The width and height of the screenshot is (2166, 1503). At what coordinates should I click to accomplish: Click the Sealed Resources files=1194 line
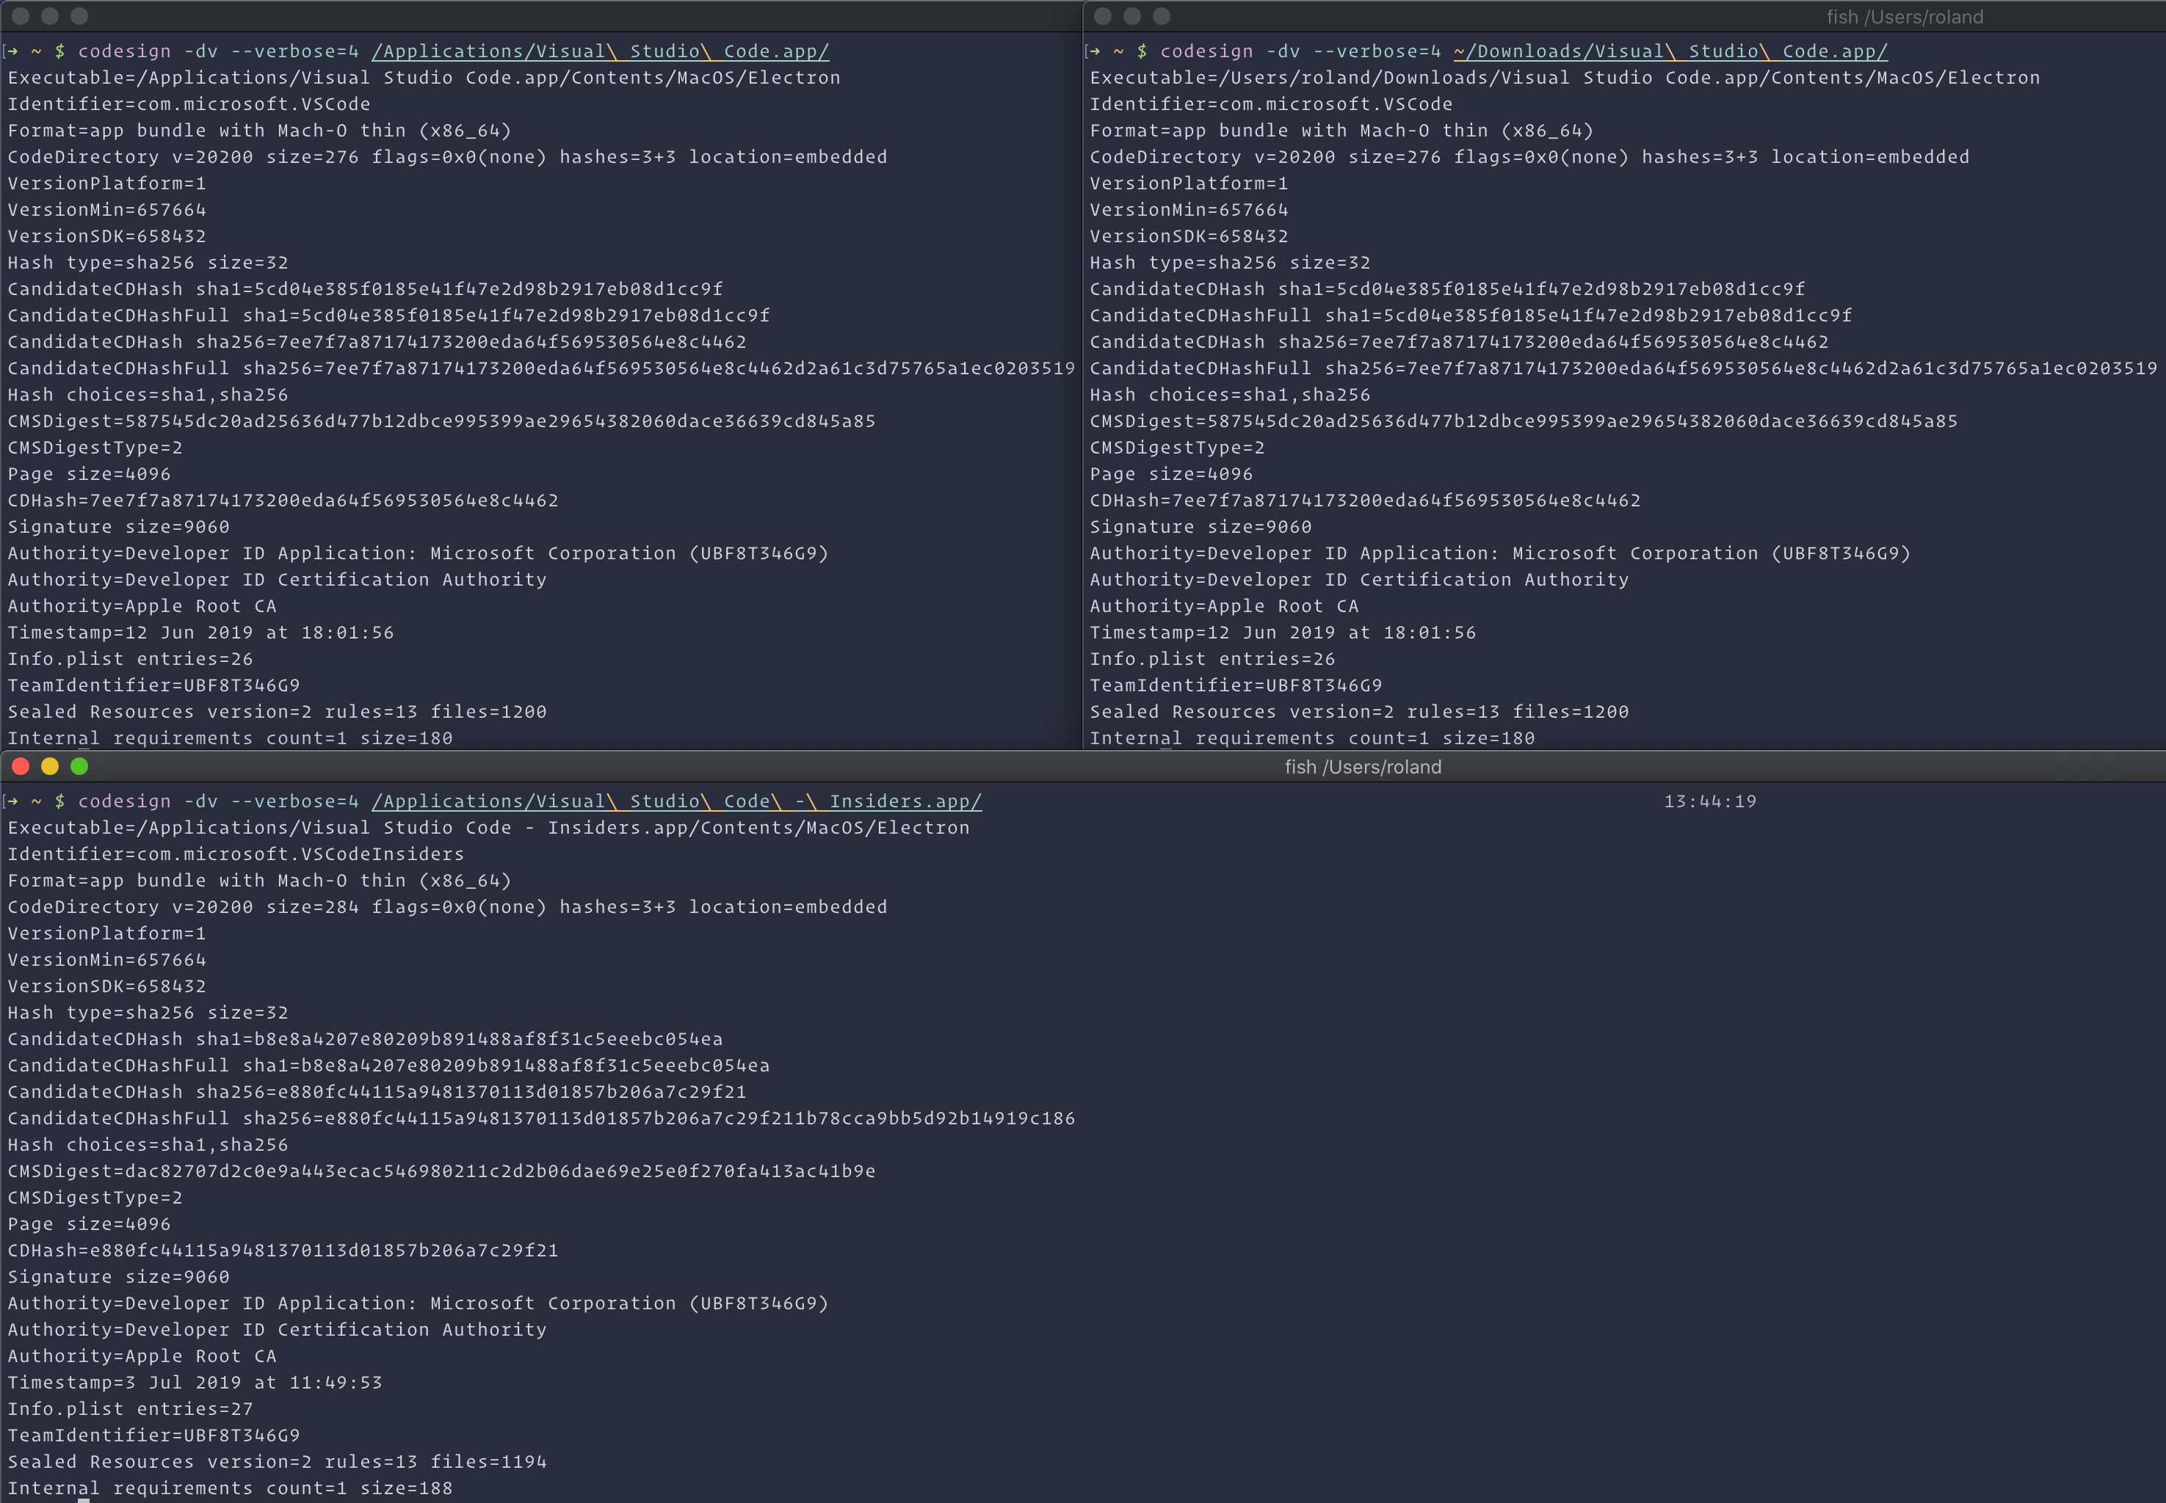pos(276,1460)
